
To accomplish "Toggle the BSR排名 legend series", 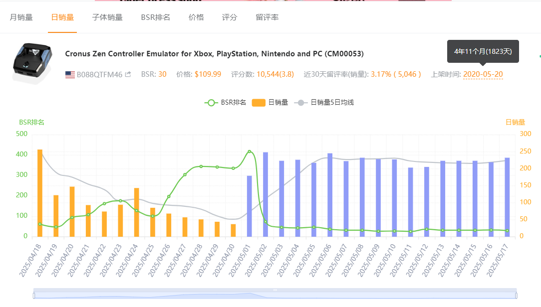I will [225, 102].
